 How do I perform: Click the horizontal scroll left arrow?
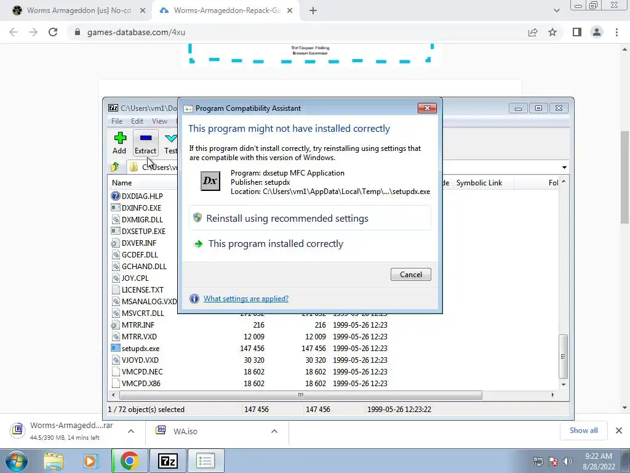coord(113,395)
